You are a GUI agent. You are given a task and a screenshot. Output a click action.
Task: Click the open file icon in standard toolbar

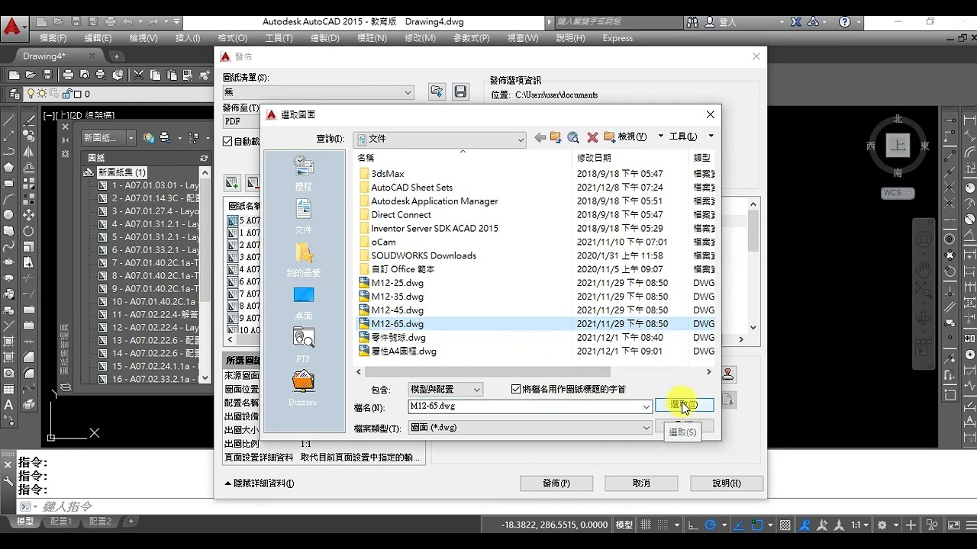click(x=31, y=75)
